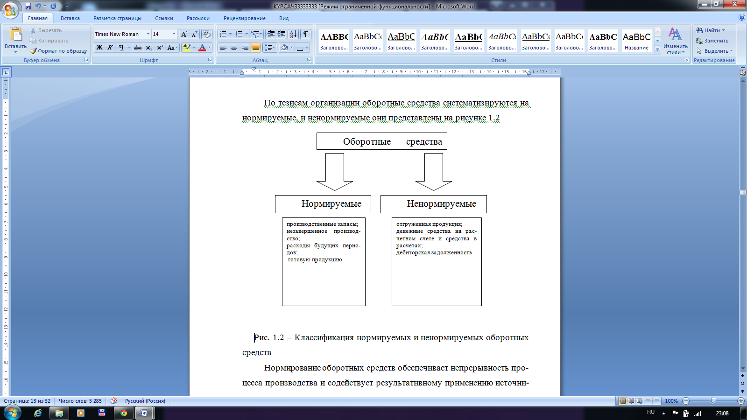The width and height of the screenshot is (747, 420).
Task: Switch to the Ссылки tab
Action: (x=164, y=18)
